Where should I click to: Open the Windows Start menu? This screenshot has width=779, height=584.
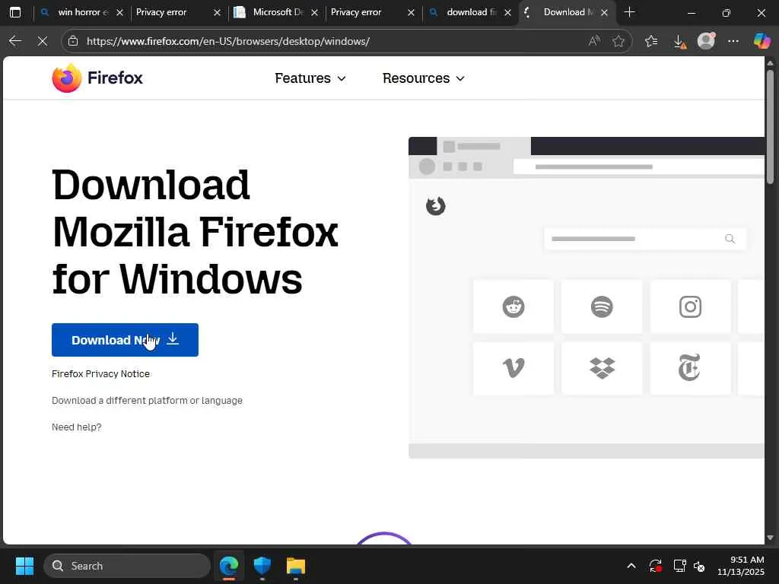pyautogui.click(x=24, y=566)
